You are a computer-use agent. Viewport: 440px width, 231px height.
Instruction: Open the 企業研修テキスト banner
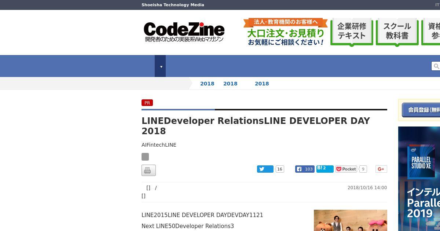pos(352,32)
